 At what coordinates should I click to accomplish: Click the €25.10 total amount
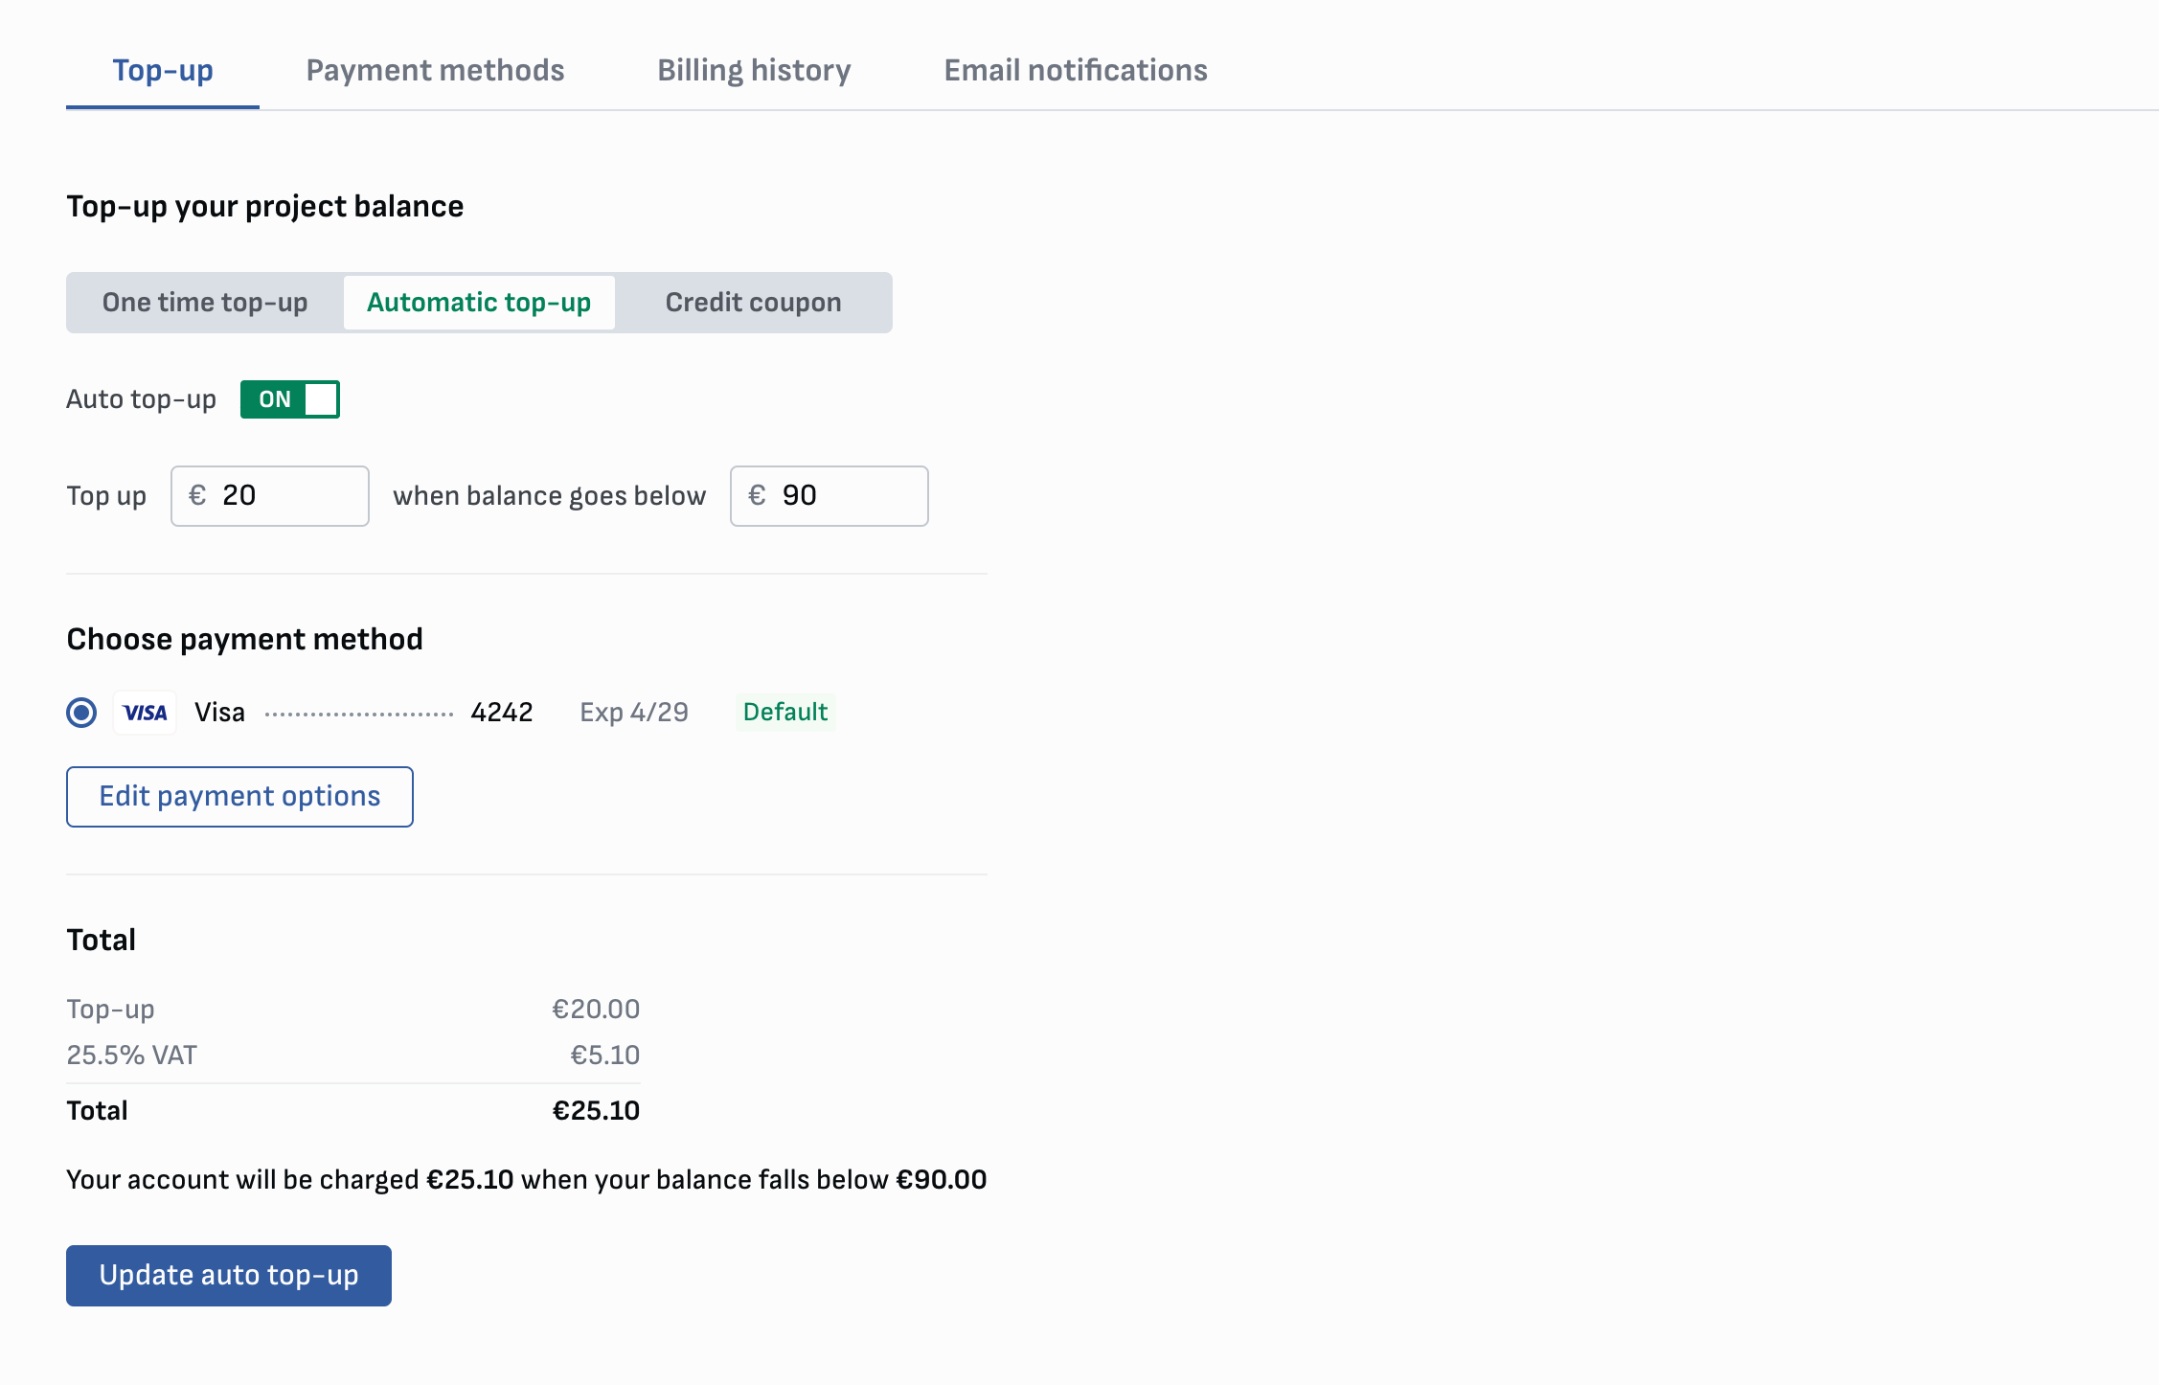(x=595, y=1111)
